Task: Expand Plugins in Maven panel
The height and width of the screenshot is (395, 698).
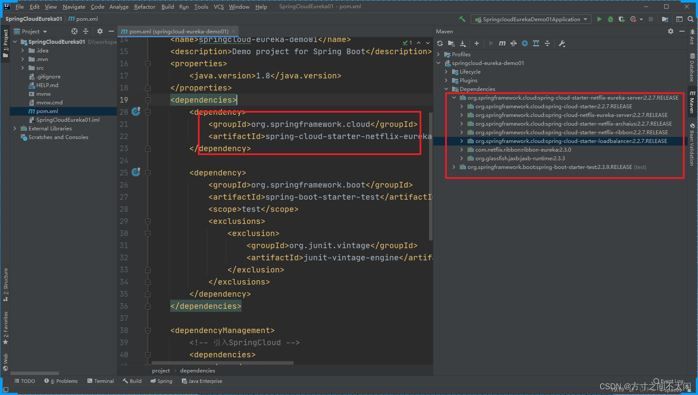Action: coord(446,81)
